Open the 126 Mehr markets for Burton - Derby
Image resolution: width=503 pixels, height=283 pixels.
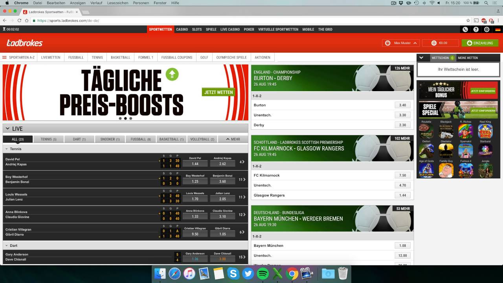pyautogui.click(x=402, y=68)
